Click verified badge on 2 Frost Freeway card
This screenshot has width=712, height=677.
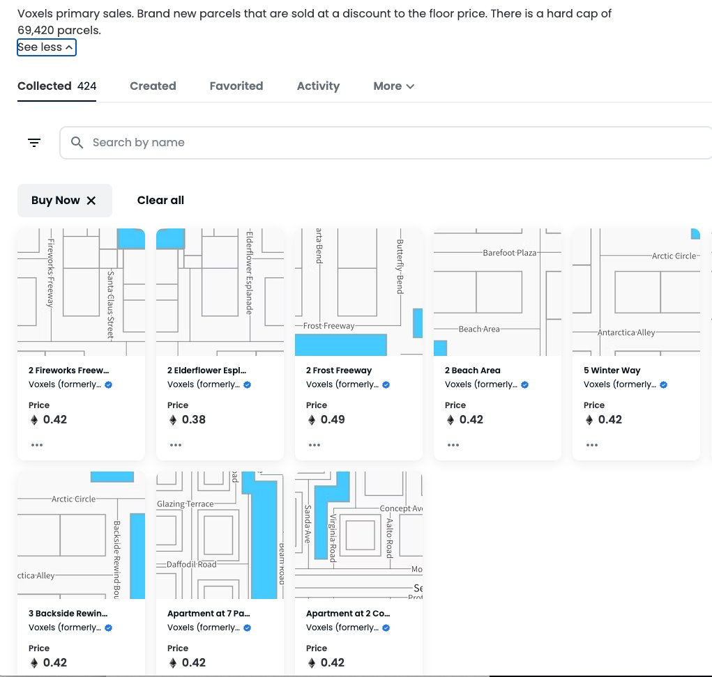click(x=386, y=384)
